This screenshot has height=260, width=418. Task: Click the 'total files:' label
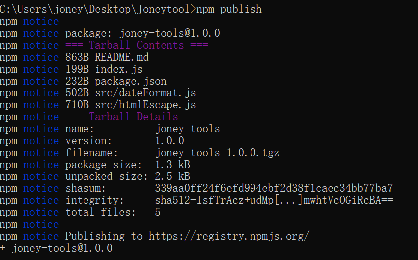click(100, 213)
